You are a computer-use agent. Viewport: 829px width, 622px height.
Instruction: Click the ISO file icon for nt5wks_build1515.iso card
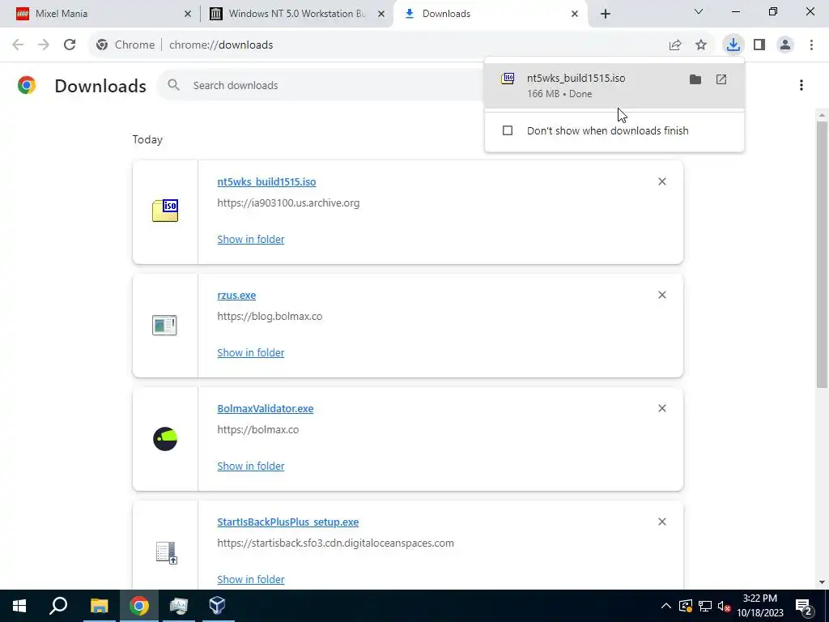(x=165, y=211)
